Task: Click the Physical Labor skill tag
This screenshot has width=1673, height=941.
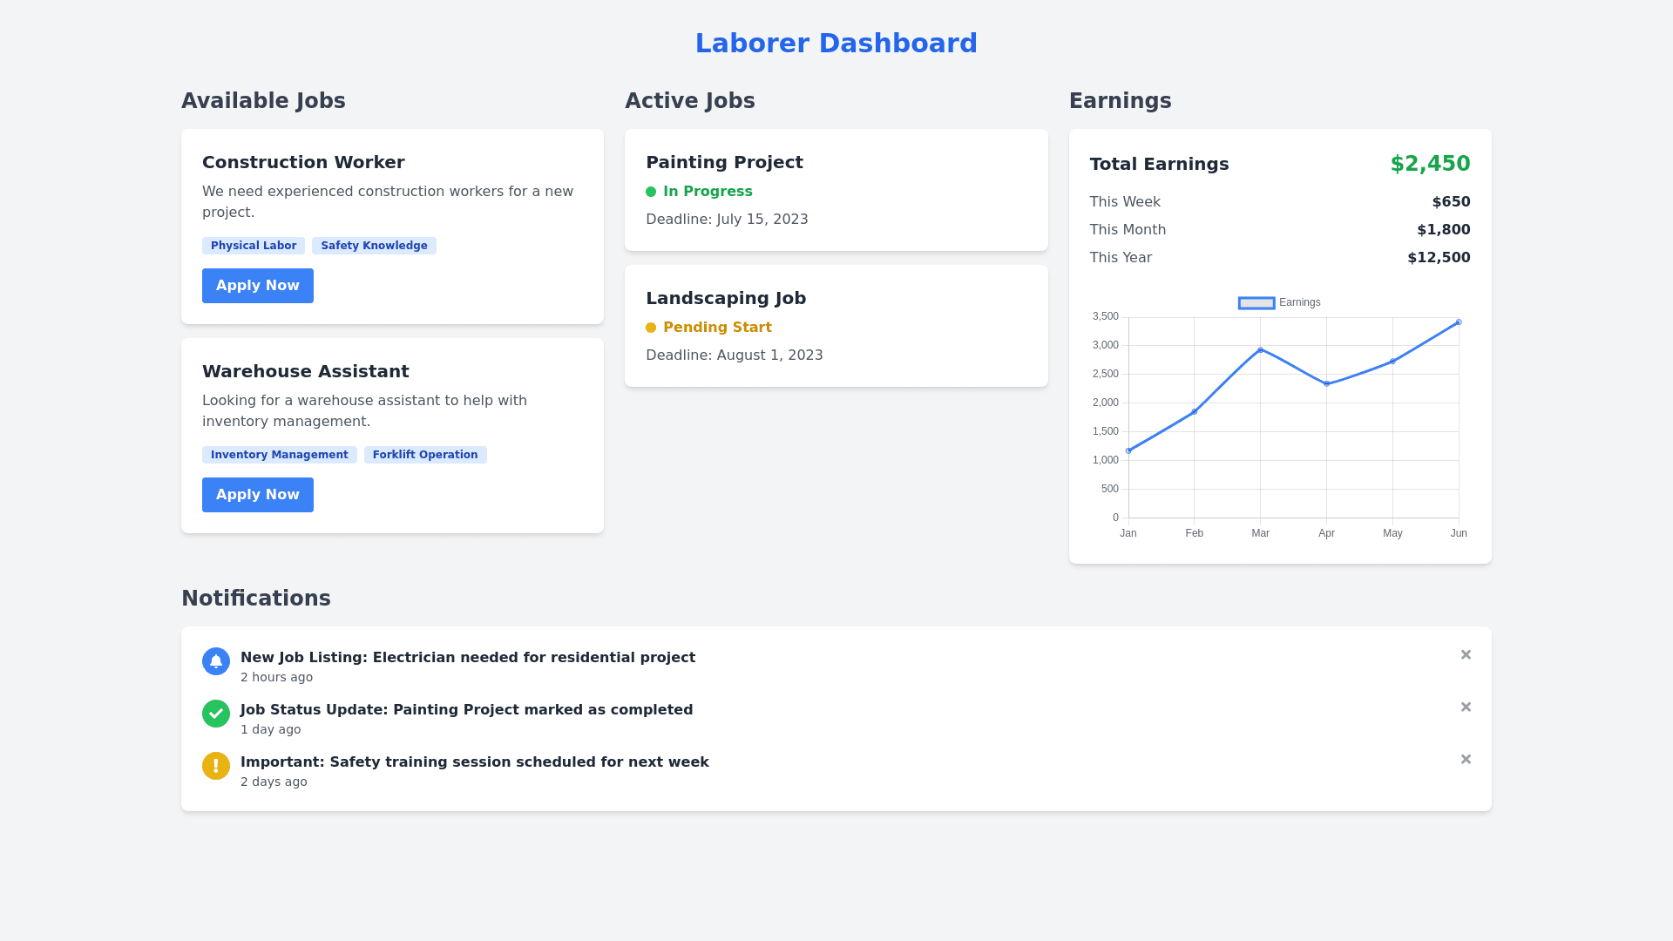Action: point(254,246)
